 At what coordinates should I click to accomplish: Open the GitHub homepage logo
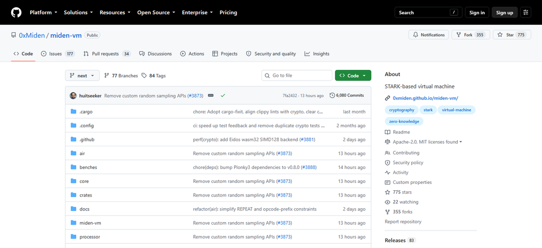point(16,12)
